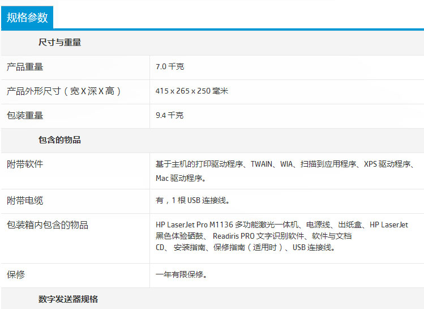Select the value 一年有限保修。
424x309 pixels.
click(182, 274)
